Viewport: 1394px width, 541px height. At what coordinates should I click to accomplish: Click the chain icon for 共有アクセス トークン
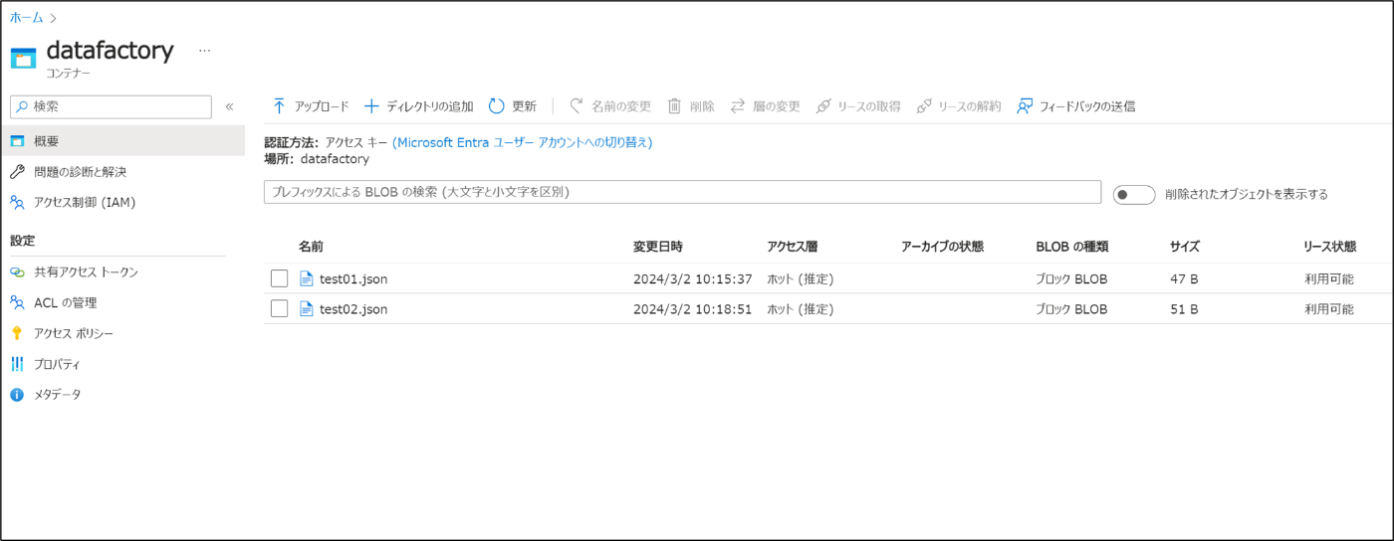point(17,272)
